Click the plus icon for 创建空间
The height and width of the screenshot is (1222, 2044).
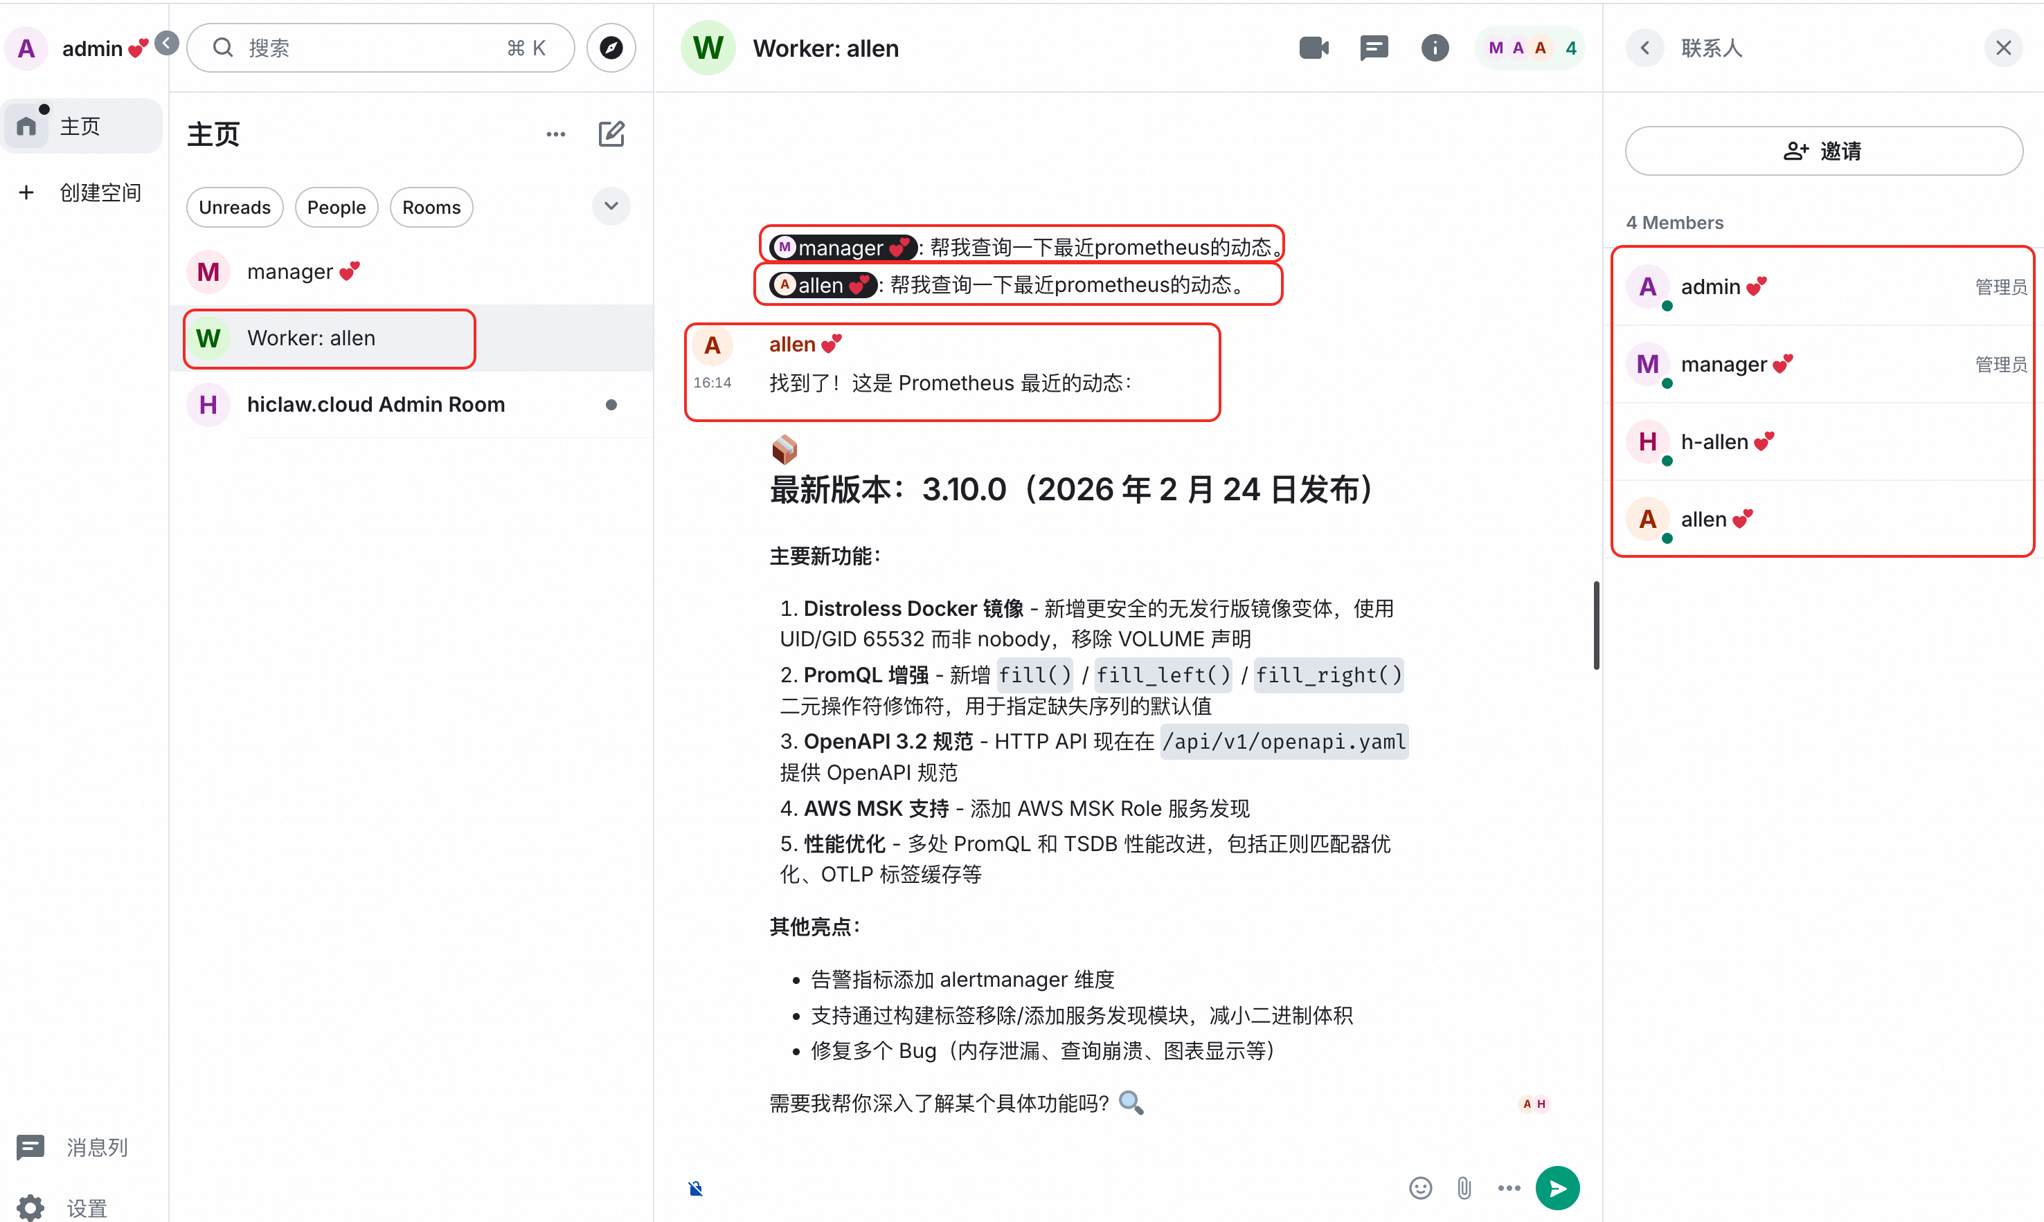[x=26, y=192]
